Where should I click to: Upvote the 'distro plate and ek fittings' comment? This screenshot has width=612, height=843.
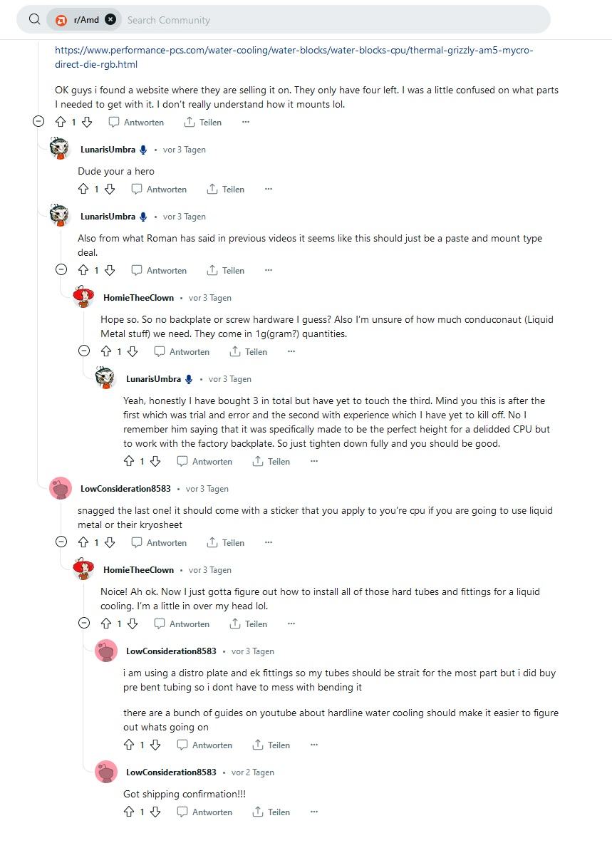129,745
